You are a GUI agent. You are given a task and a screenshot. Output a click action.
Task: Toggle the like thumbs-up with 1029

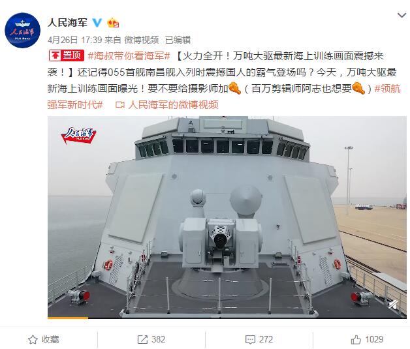(x=367, y=339)
